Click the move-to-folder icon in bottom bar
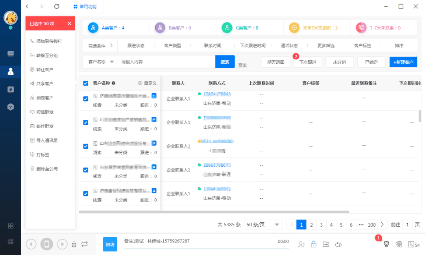This screenshot has height=255, width=425. [326, 244]
